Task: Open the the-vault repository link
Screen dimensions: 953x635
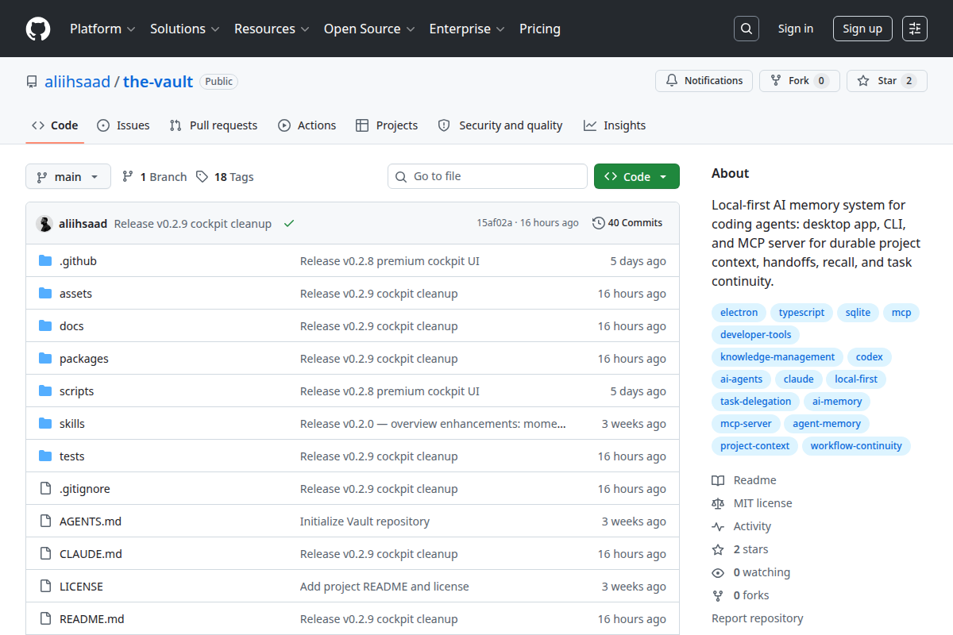Action: [158, 82]
